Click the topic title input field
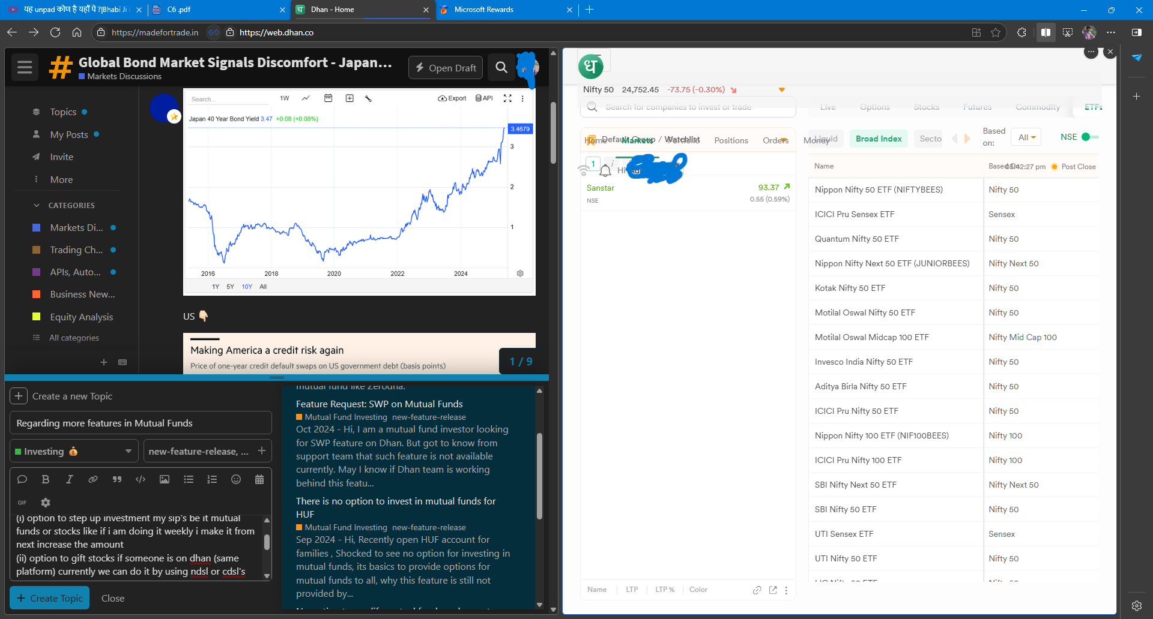The height and width of the screenshot is (619, 1153). 141,423
